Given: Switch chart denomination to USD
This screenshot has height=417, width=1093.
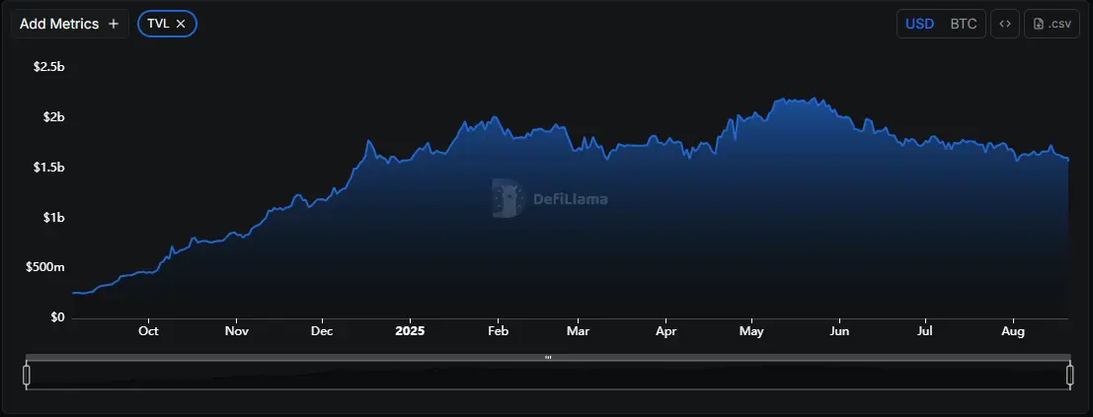Looking at the screenshot, I should [x=919, y=24].
